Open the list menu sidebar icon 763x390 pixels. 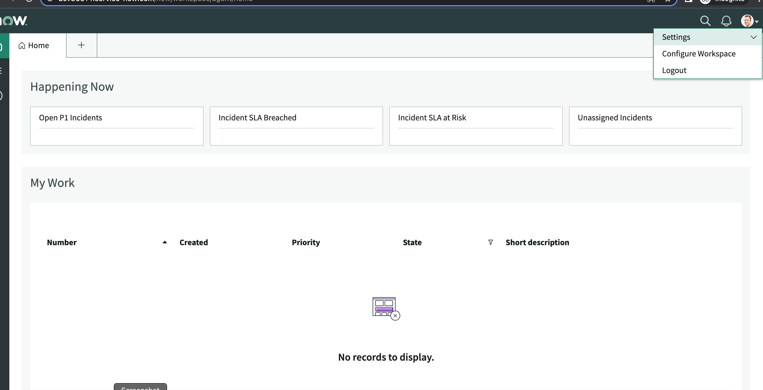pyautogui.click(x=2, y=71)
